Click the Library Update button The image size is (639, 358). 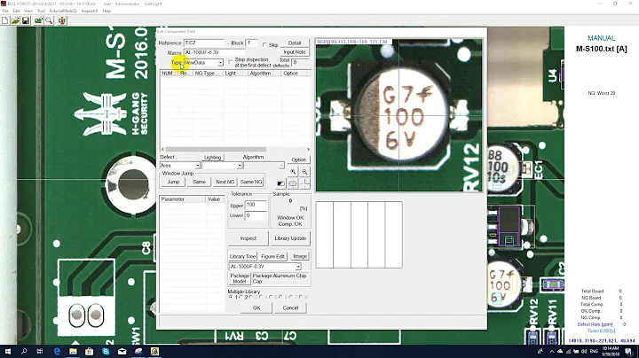click(290, 238)
